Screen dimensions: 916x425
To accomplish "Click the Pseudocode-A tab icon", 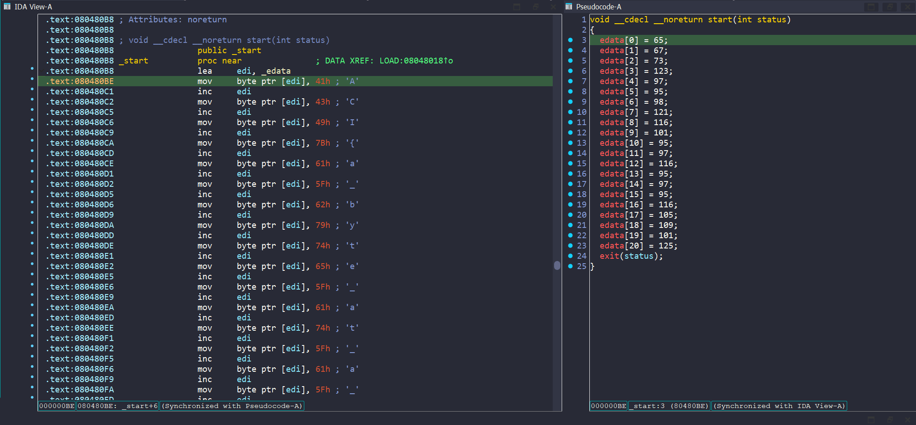I will [569, 7].
